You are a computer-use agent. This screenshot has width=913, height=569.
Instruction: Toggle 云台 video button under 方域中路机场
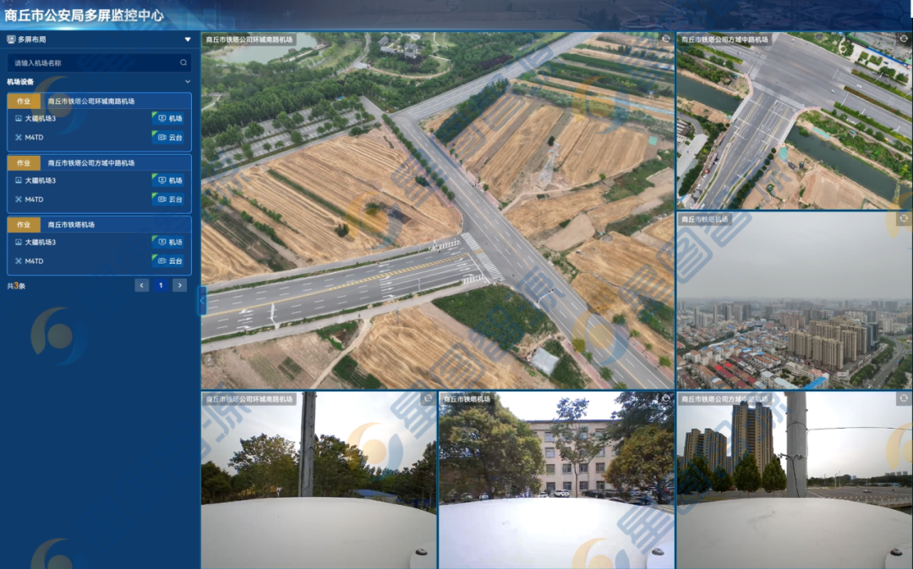pos(169,200)
